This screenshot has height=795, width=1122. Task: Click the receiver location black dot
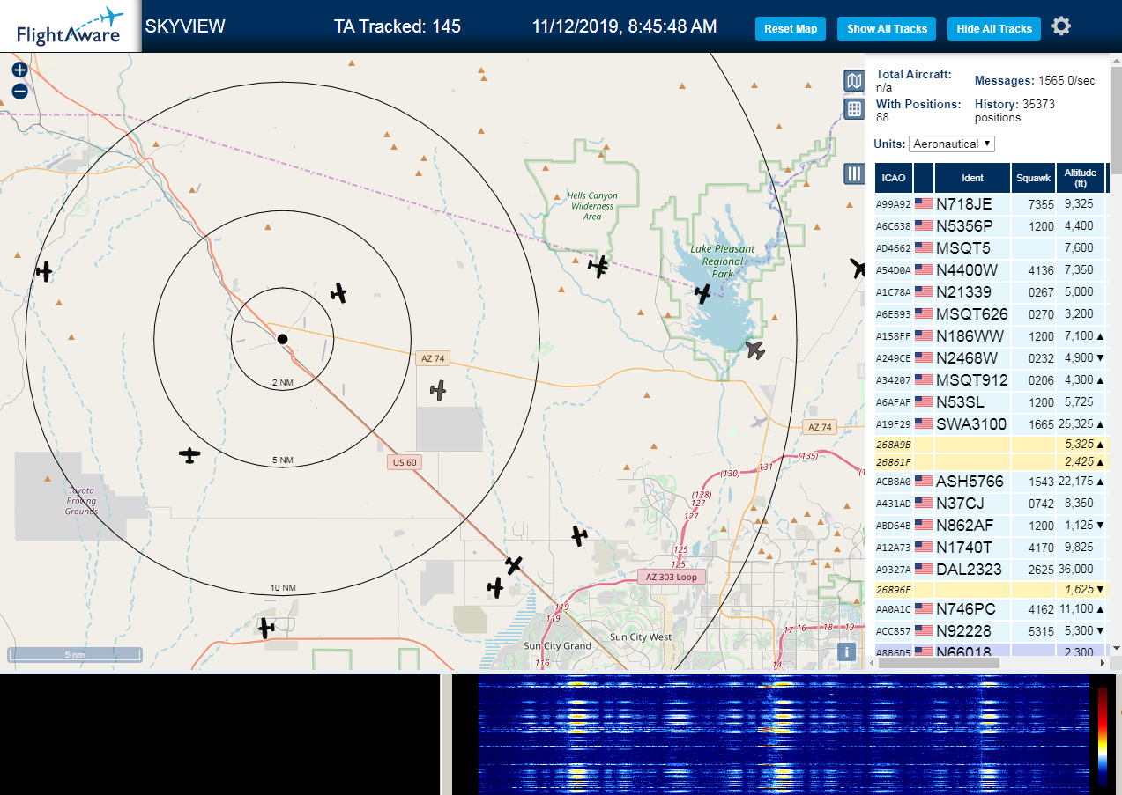point(282,339)
